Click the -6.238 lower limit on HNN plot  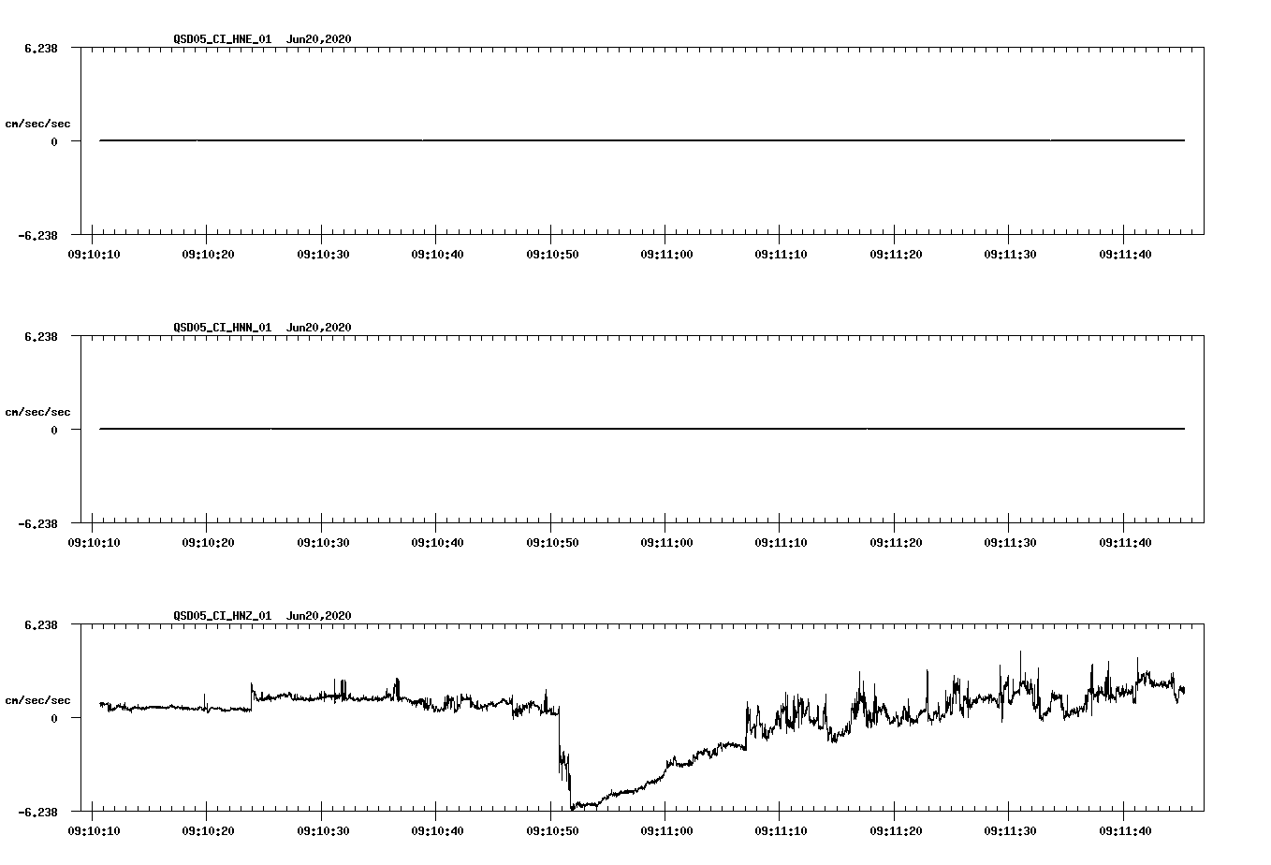(x=38, y=523)
